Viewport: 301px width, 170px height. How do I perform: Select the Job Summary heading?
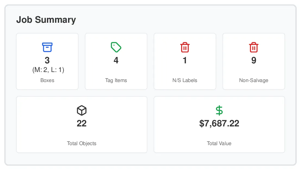[x=46, y=20]
